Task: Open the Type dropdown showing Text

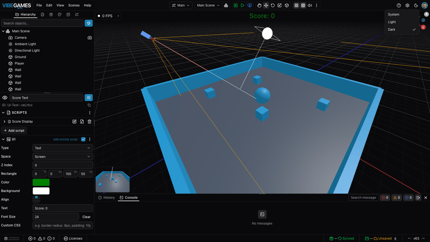Action: [x=63, y=148]
